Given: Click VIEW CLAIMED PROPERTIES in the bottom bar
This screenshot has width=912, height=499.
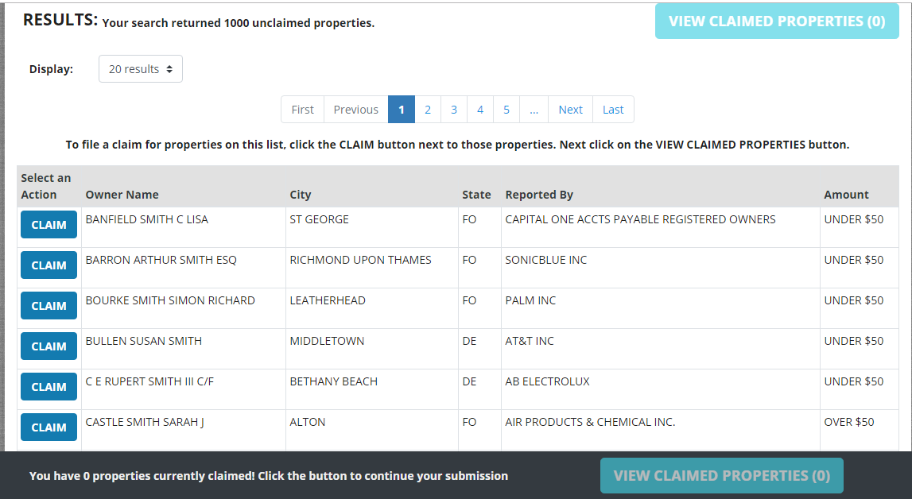Looking at the screenshot, I should (x=720, y=475).
